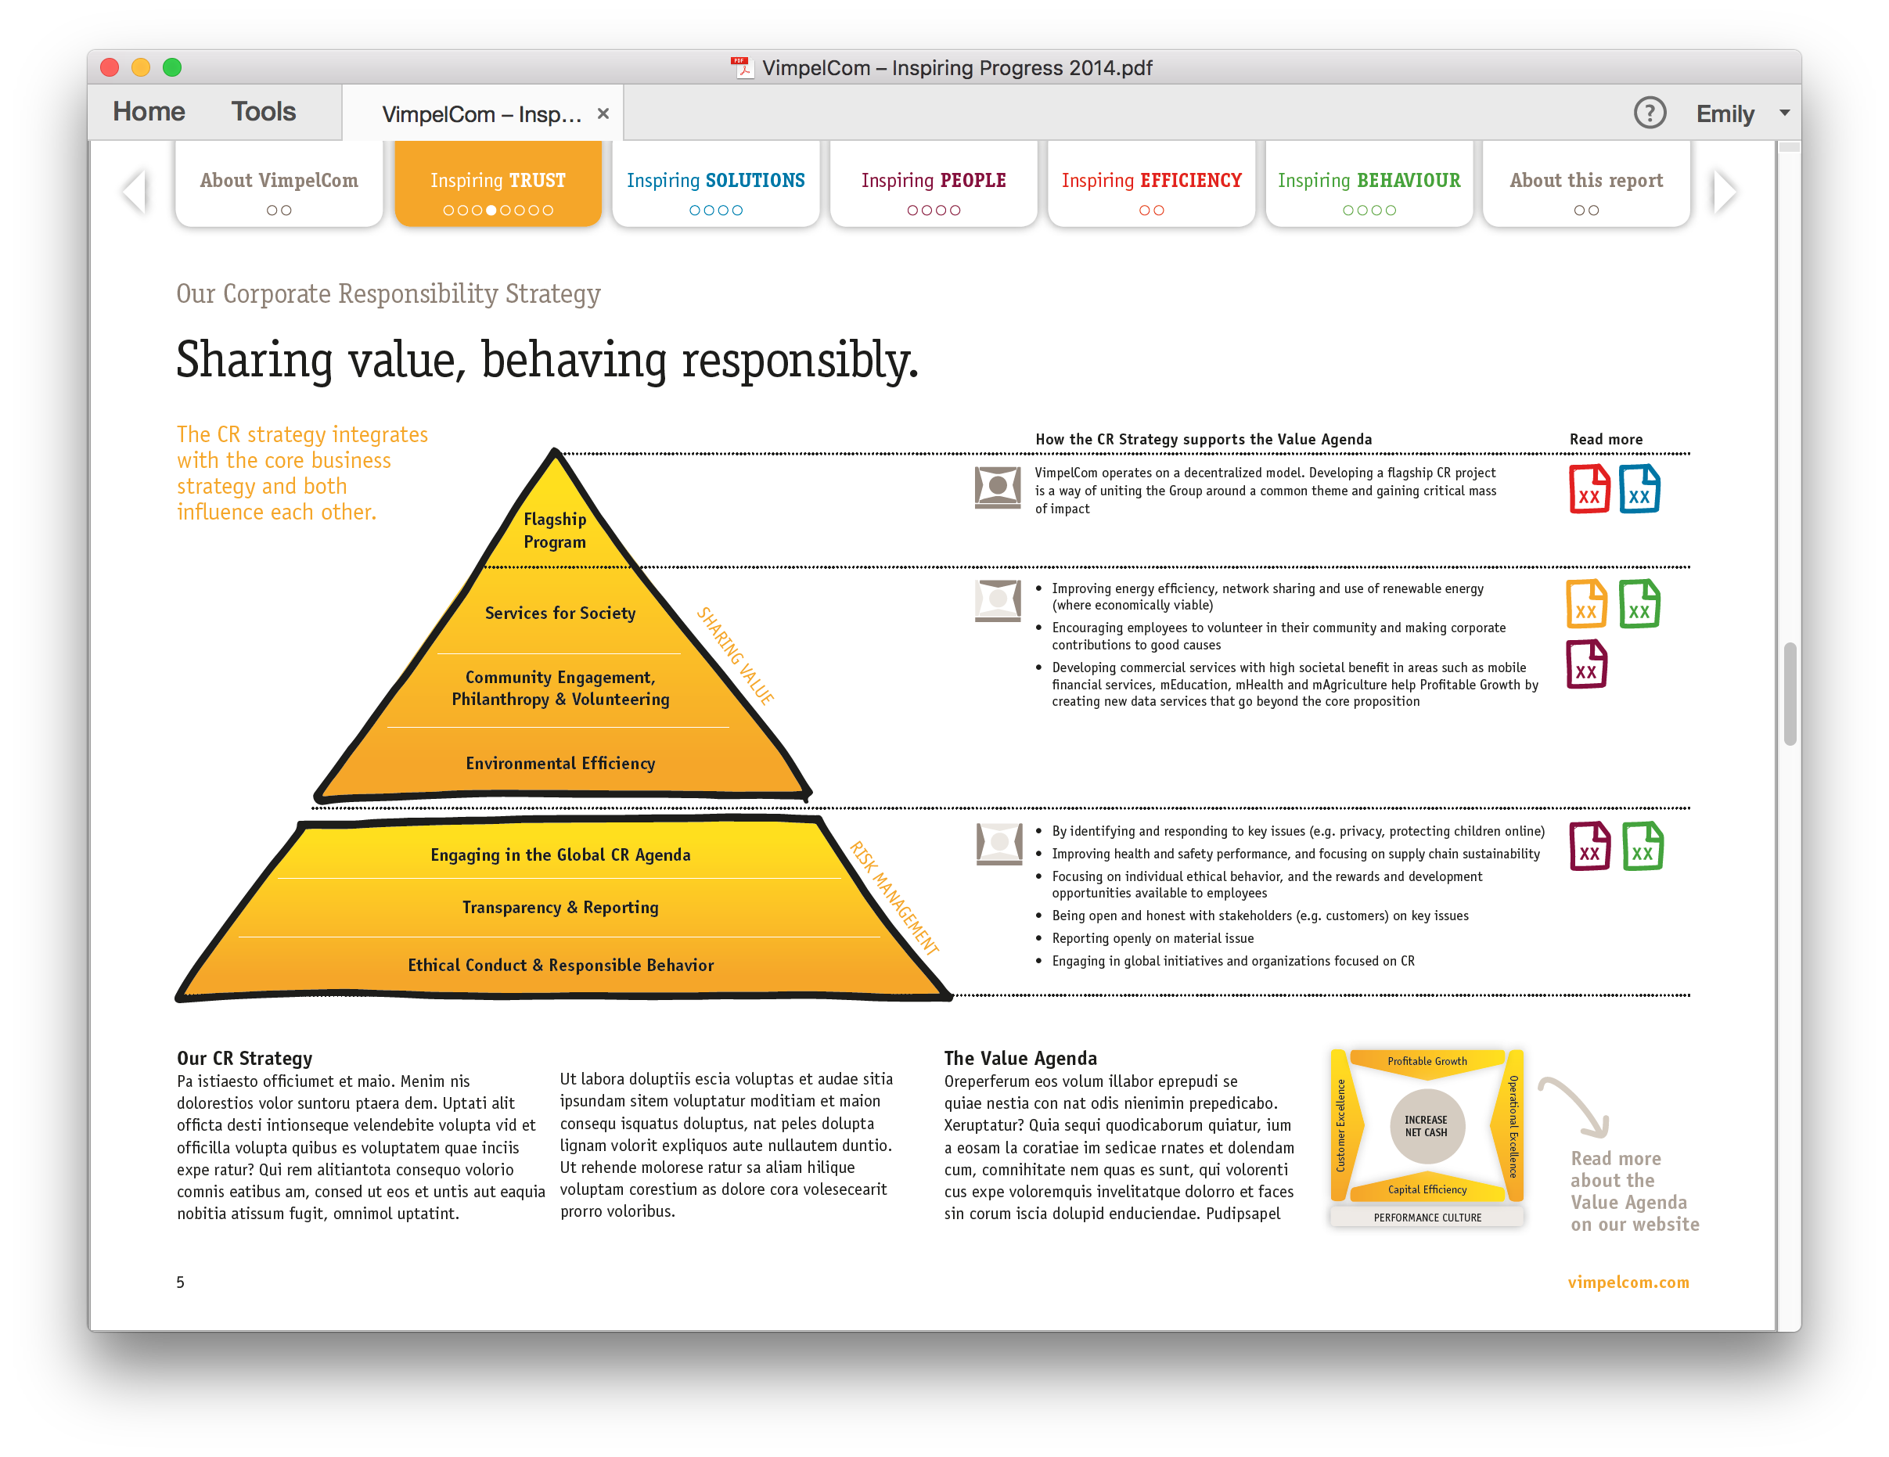Click the Profitable Growth label in diagram

(1427, 1061)
